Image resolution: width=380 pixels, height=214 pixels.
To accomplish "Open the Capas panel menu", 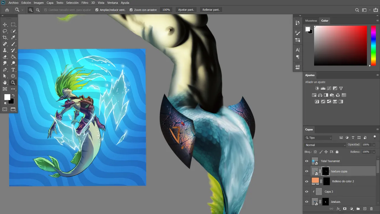I will 377,130.
